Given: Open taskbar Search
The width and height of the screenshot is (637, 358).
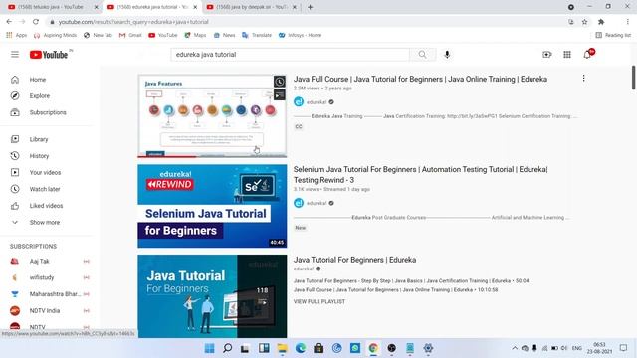Looking at the screenshot, I should (228, 348).
